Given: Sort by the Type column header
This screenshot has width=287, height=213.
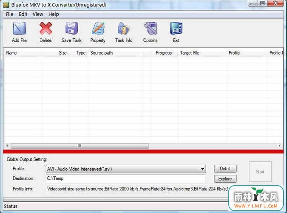Looking at the screenshot, I should [79, 53].
